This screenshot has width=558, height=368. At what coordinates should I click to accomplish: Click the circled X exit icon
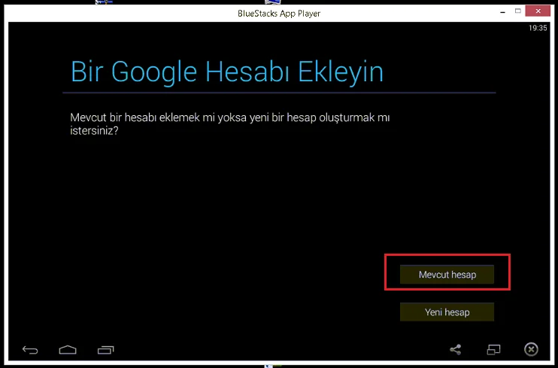(x=531, y=349)
